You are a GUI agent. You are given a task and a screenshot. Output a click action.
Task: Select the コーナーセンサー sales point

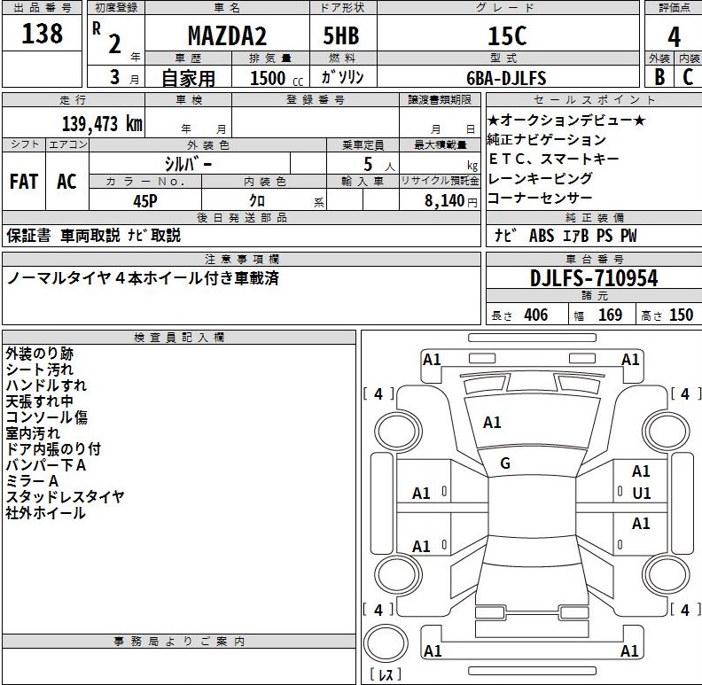click(x=540, y=198)
